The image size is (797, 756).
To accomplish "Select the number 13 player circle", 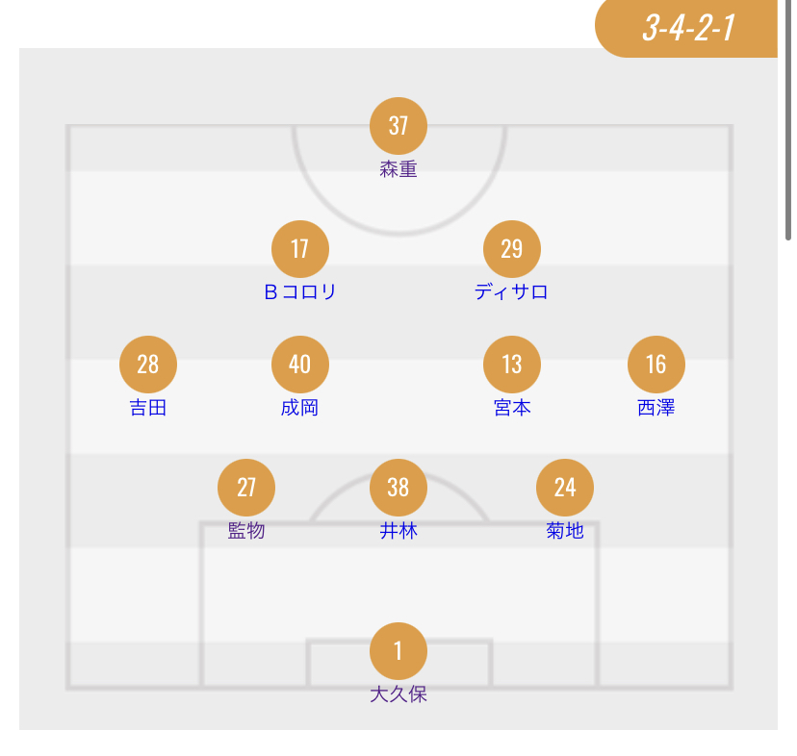I will pyautogui.click(x=511, y=365).
